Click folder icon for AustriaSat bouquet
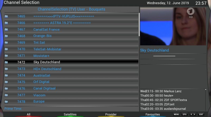 [6, 75]
